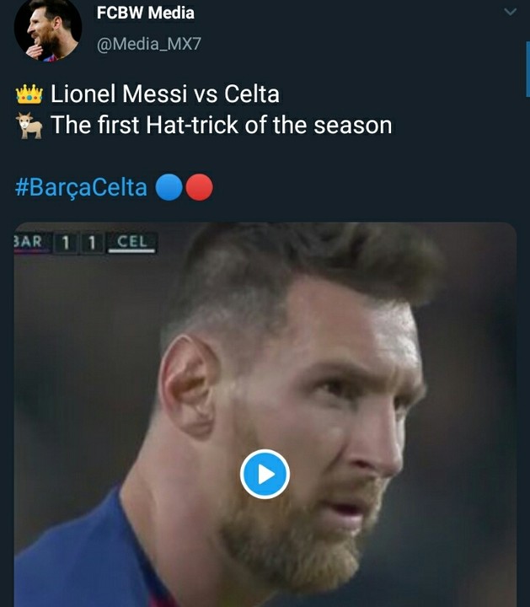530x607 pixels.
Task: Click the goat emoji before 'The first'
Action: coord(29,126)
